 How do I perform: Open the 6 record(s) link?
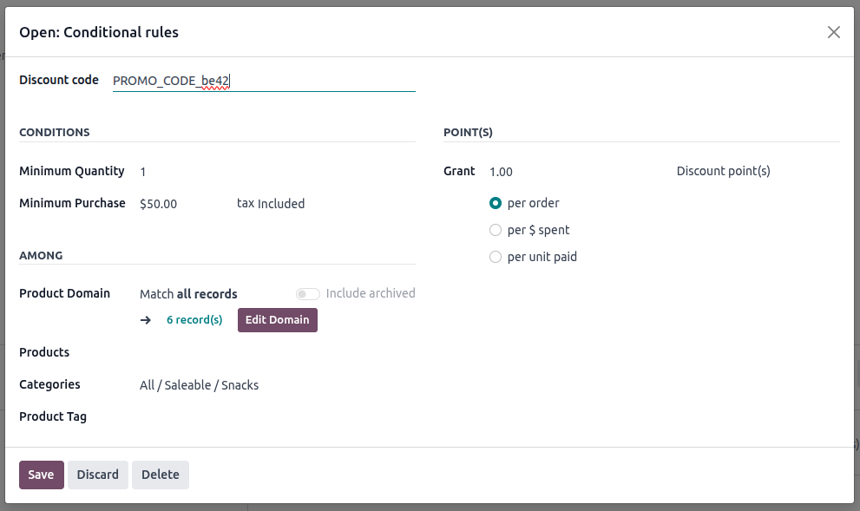tap(194, 320)
